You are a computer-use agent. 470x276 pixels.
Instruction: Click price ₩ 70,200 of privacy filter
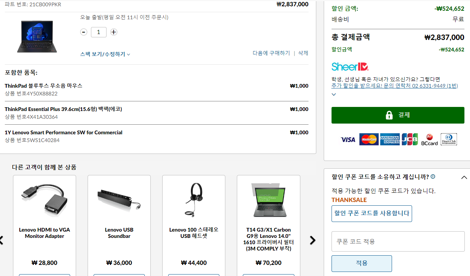[x=268, y=263]
